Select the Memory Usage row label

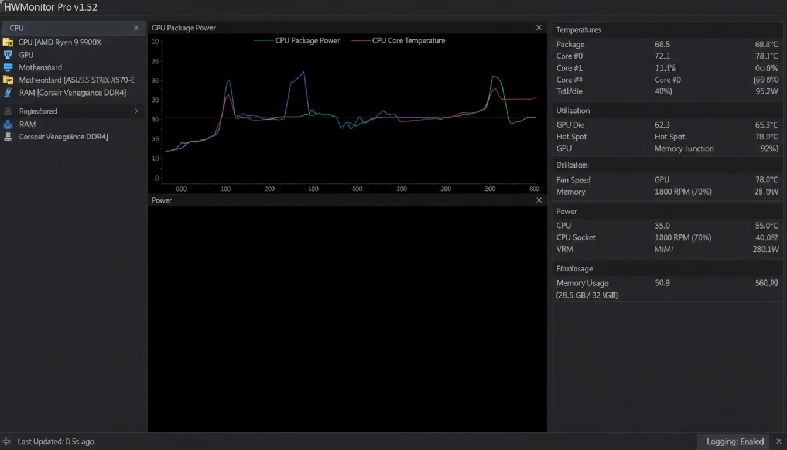(x=583, y=282)
